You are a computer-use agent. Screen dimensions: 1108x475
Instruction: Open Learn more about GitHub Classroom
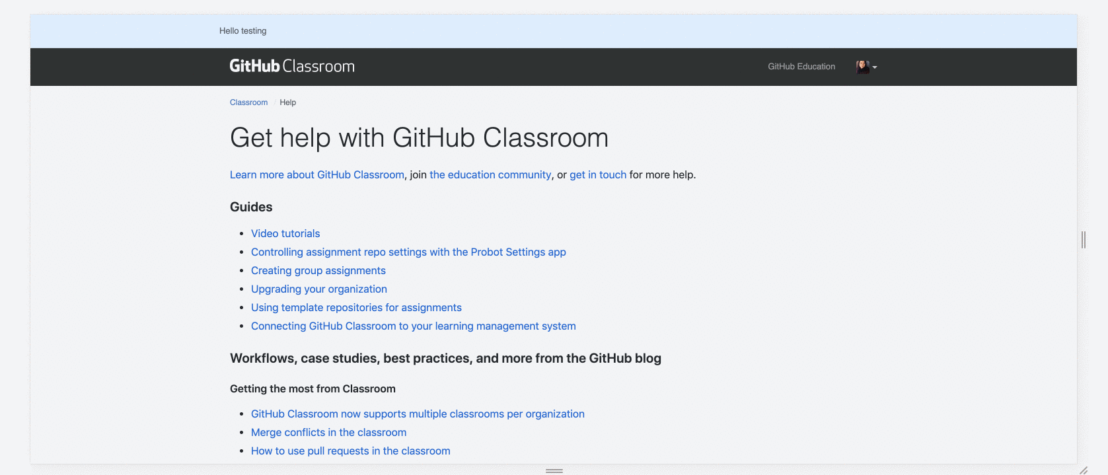pos(317,175)
